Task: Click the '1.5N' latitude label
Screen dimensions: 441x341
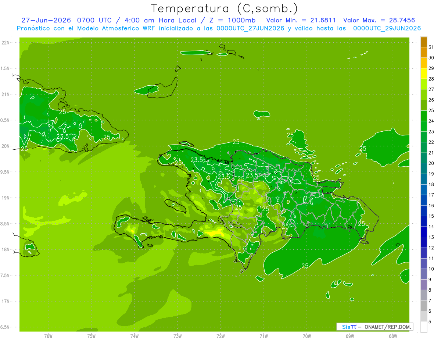Action: click(x=6, y=68)
